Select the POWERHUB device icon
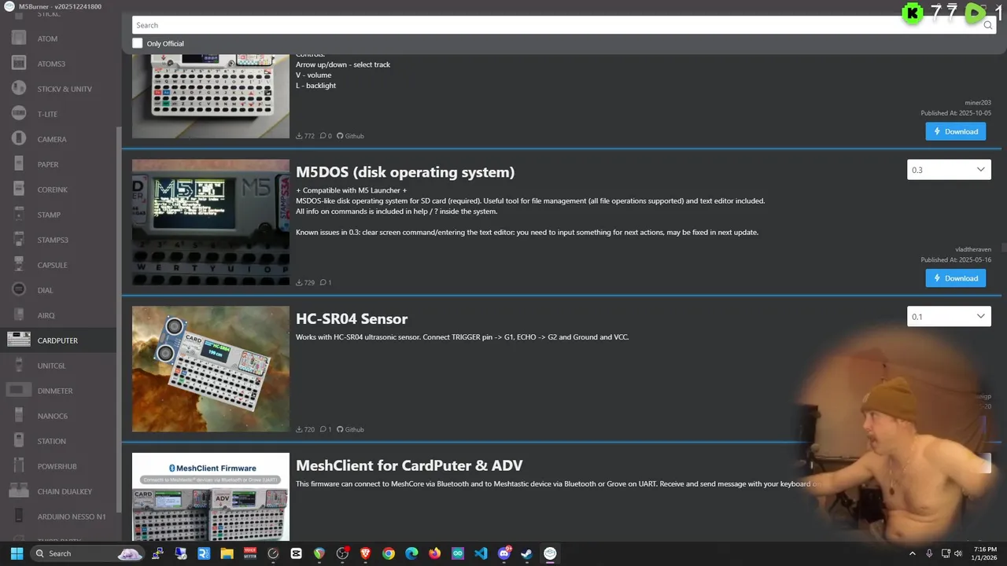 point(19,465)
